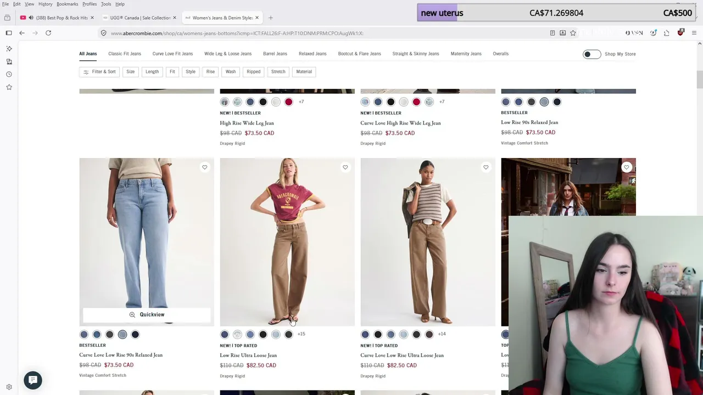Bookmark this page with the star
This screenshot has height=395, width=703.
tap(573, 33)
